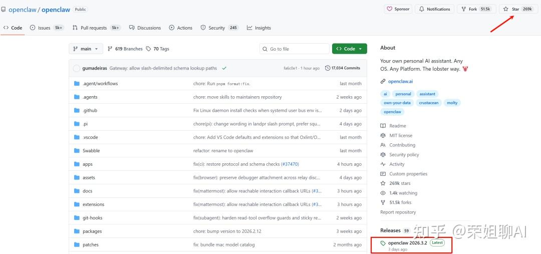
Task: Open the docs folder
Action: 88,191
